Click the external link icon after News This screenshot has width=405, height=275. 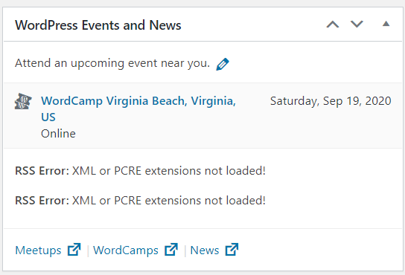point(232,250)
